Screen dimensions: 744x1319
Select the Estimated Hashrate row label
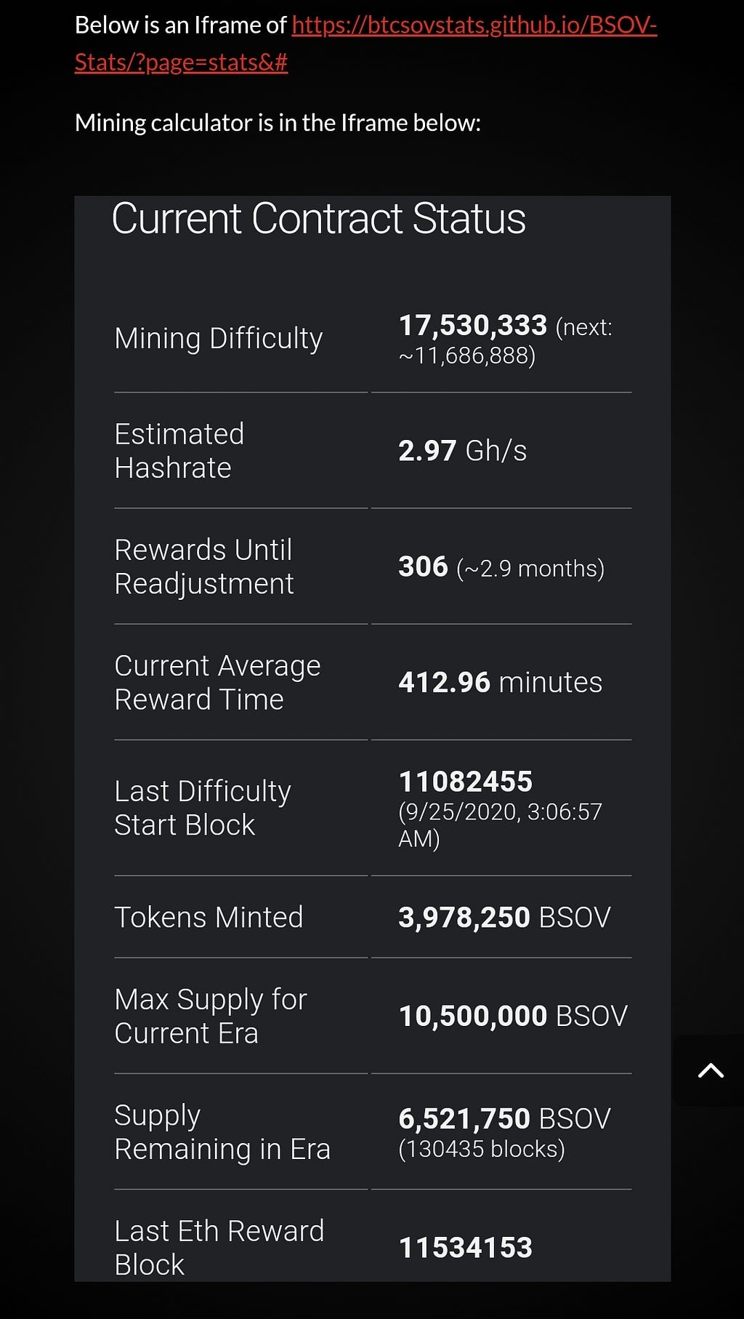click(179, 451)
